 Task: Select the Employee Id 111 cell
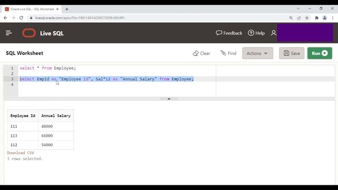tap(23, 126)
